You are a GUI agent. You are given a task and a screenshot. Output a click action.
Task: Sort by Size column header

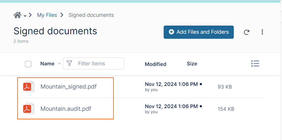pos(192,64)
